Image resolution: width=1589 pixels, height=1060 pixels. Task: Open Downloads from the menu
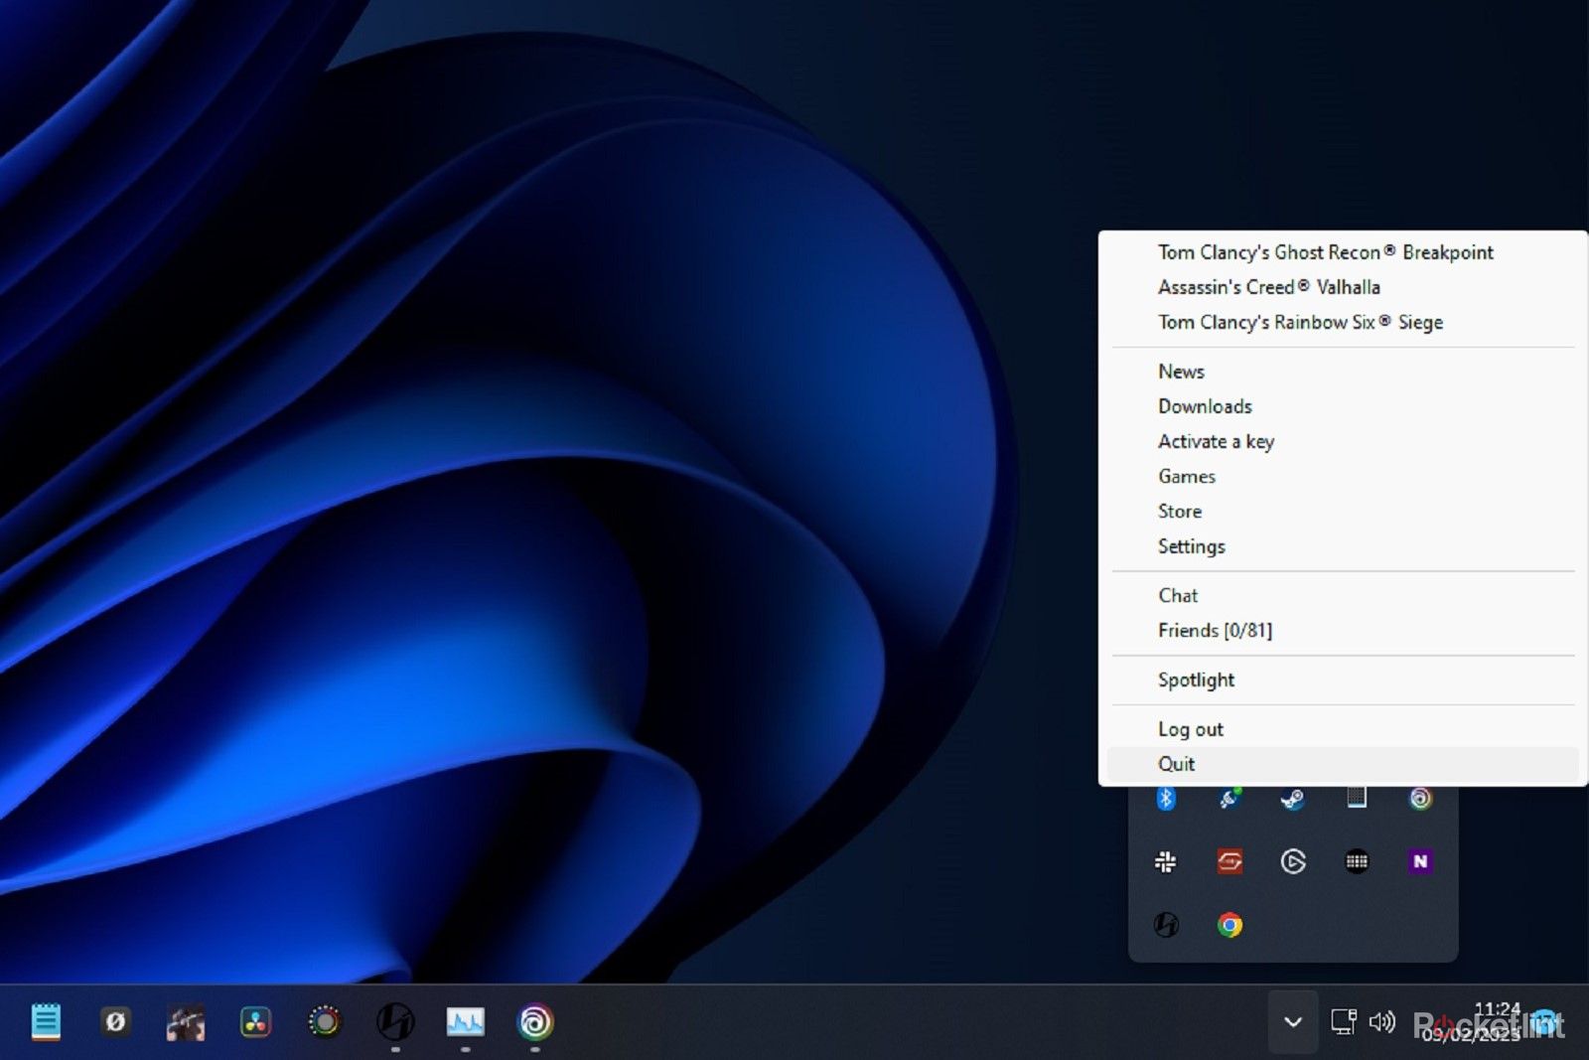click(x=1343, y=406)
